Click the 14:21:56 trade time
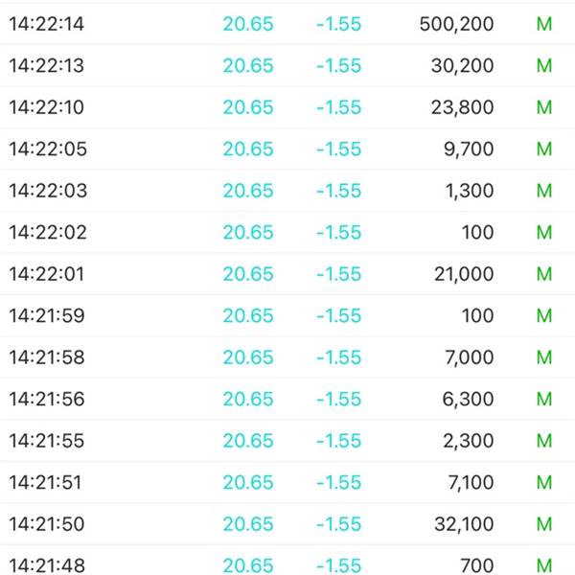This screenshot has width=575, height=575. [47, 399]
